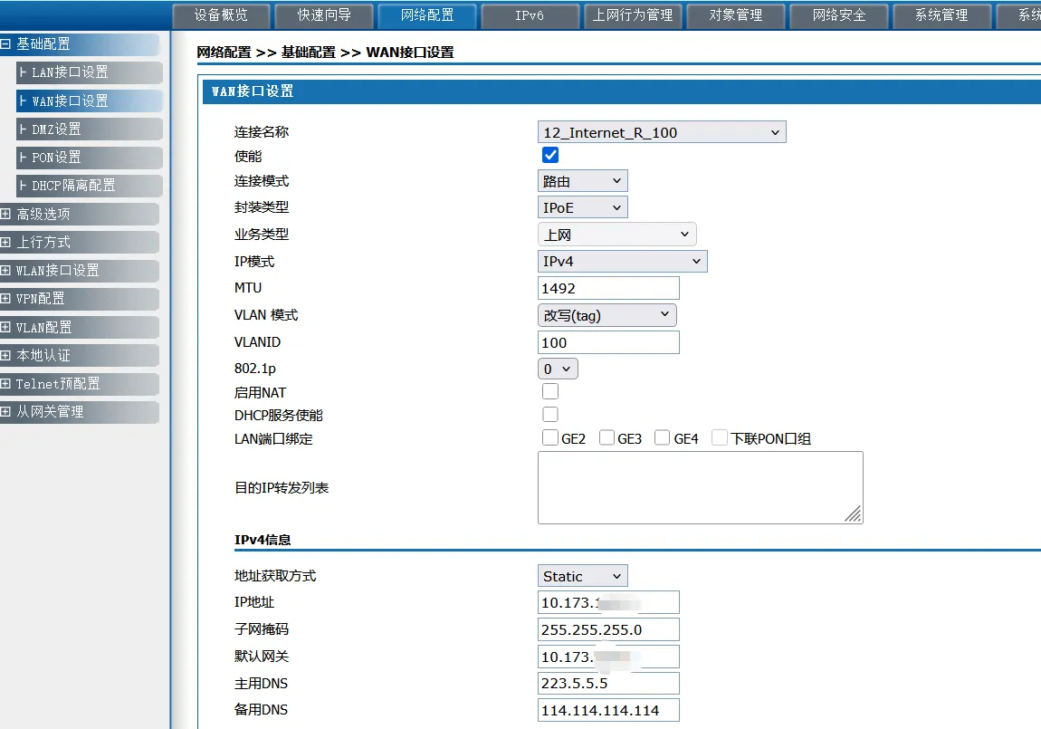Viewport: 1041px width, 729px height.
Task: Open the 地址获取方式 Static dropdown
Action: pos(582,576)
